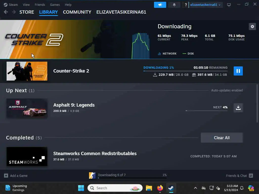
Task: Click Steamworks Common Redistributables title
Action: (x=95, y=153)
